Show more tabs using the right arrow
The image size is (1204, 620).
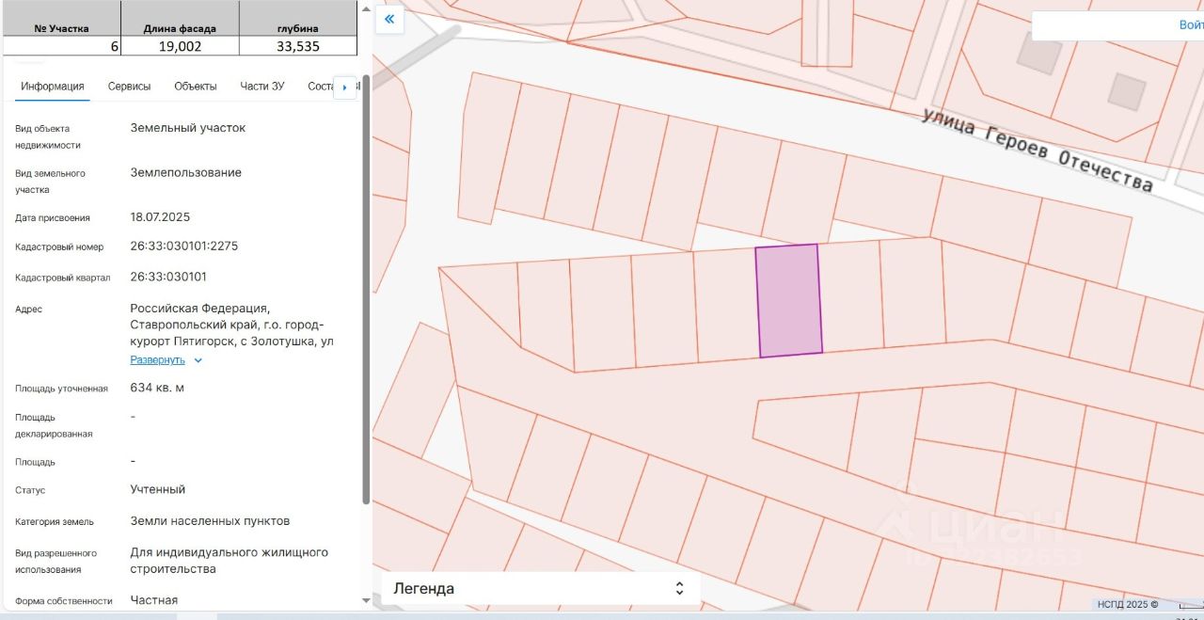pos(344,87)
